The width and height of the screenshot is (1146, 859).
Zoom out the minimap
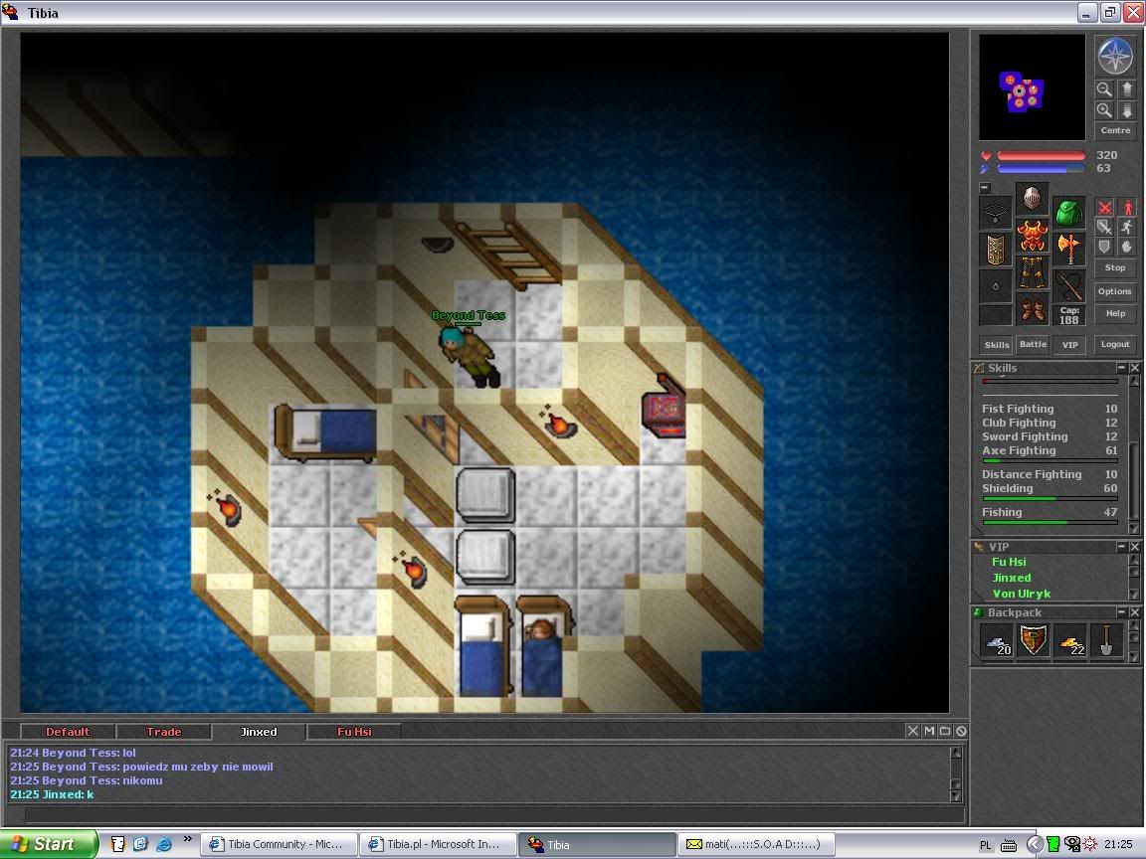tap(1104, 89)
